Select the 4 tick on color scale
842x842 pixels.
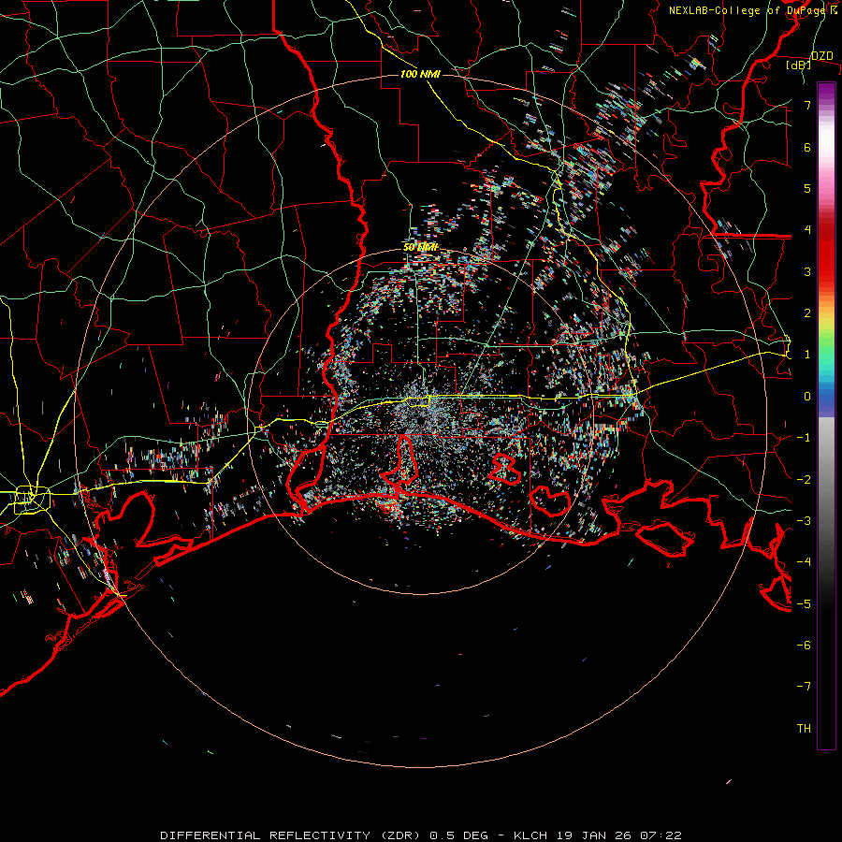coord(807,230)
